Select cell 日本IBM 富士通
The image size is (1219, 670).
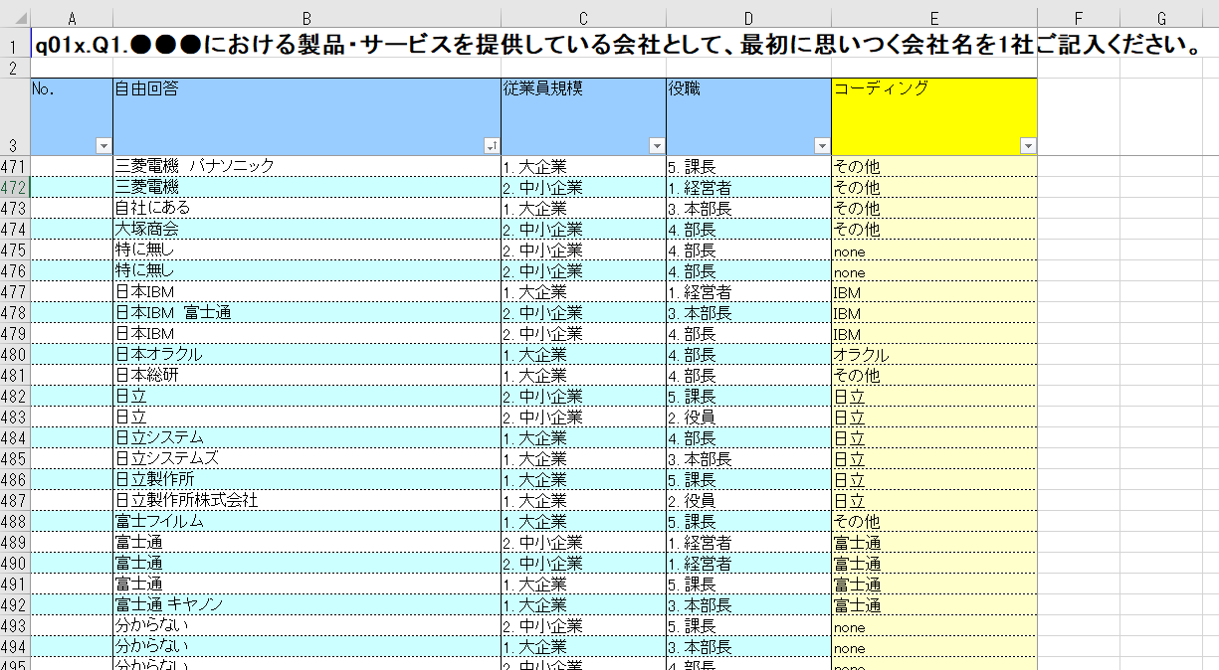[306, 312]
